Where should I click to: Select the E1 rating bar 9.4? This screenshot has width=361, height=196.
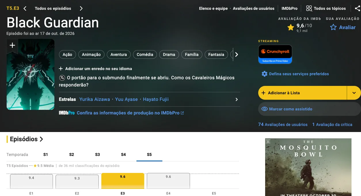point(31,181)
